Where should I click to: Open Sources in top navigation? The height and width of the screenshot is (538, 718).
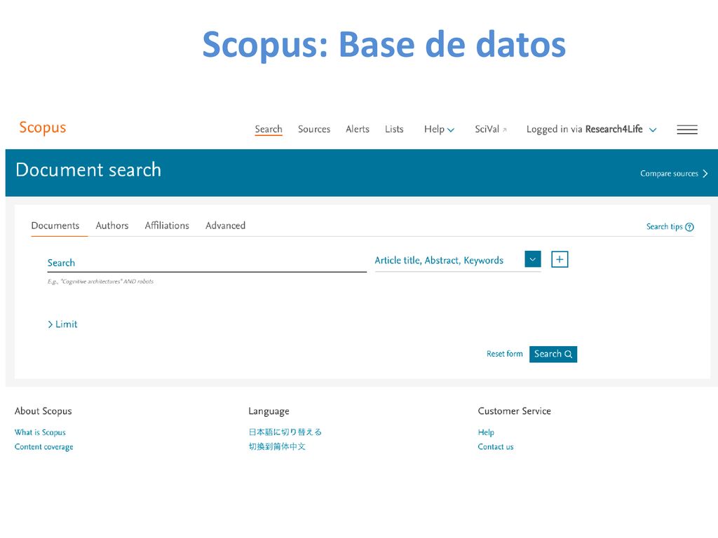[314, 130]
